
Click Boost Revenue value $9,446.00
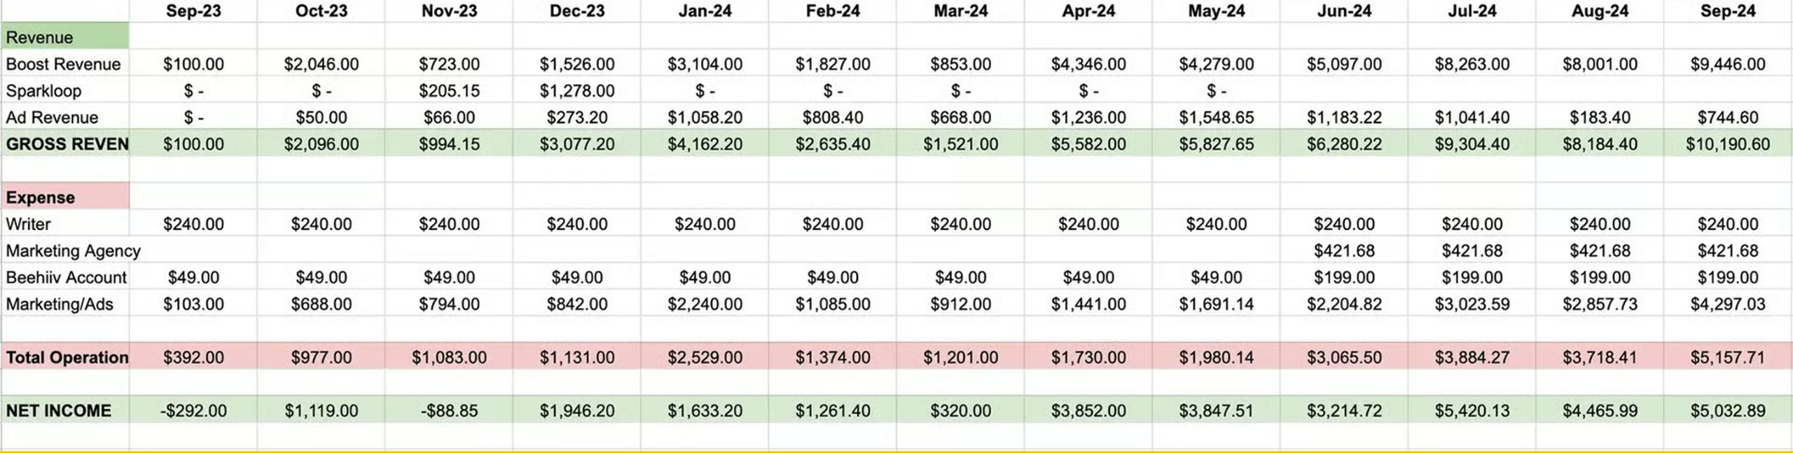click(1727, 64)
